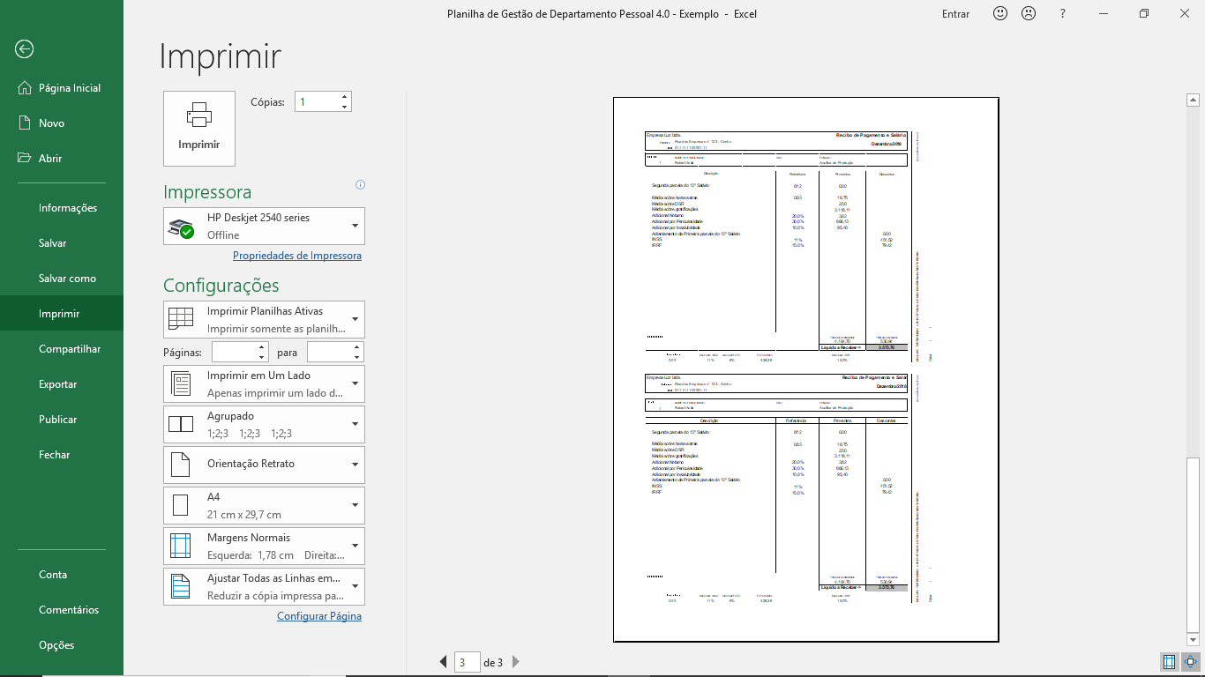Click the Imprimir printer button
The image size is (1205, 677).
pos(199,129)
